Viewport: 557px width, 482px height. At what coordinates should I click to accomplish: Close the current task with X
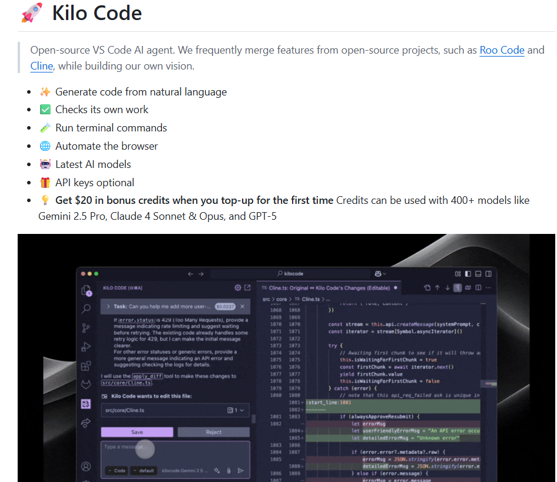242,306
